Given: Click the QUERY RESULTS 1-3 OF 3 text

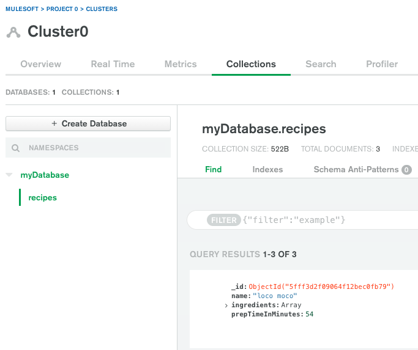Looking at the screenshot, I should pos(243,255).
